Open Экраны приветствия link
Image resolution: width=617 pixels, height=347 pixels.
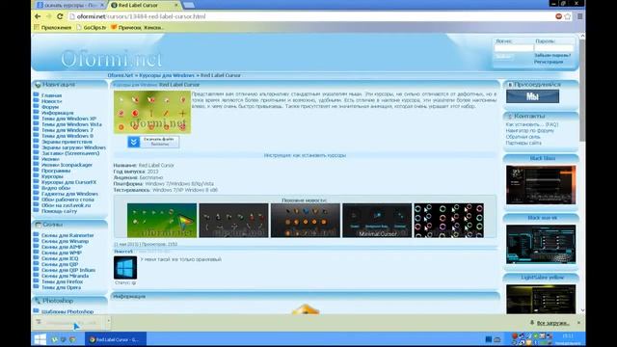click(x=67, y=142)
